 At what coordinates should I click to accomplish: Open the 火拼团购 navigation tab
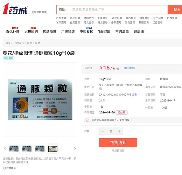31,31
